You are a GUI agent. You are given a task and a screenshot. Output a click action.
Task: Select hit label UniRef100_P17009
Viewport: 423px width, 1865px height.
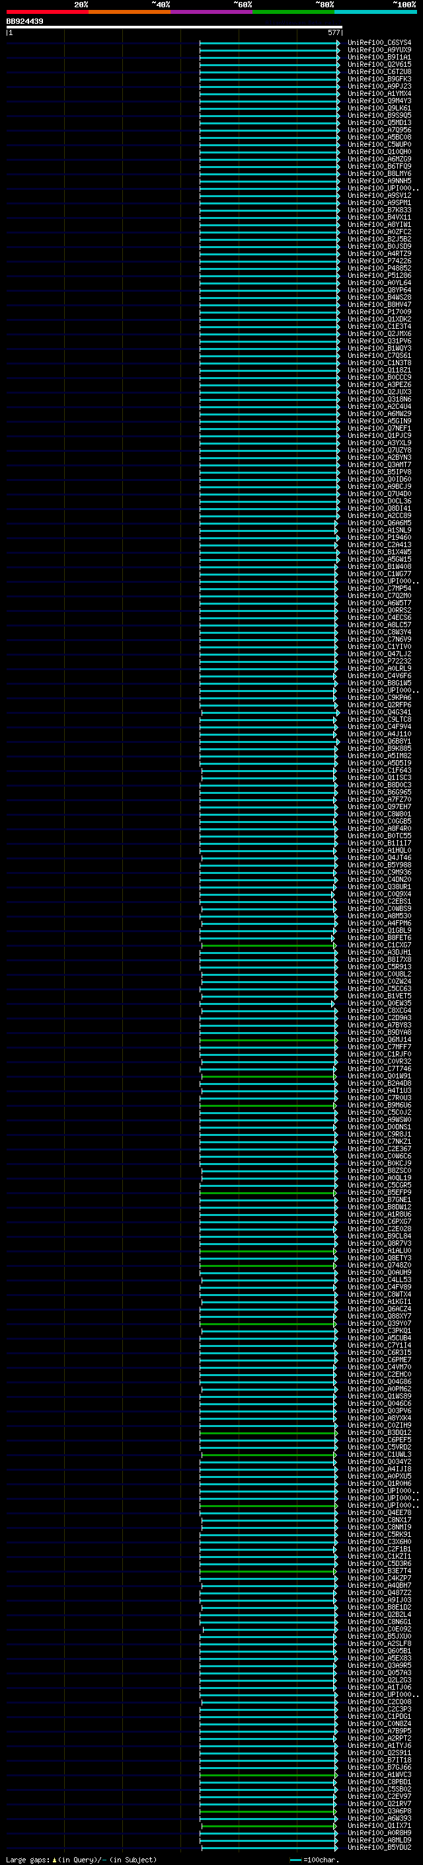pos(379,312)
